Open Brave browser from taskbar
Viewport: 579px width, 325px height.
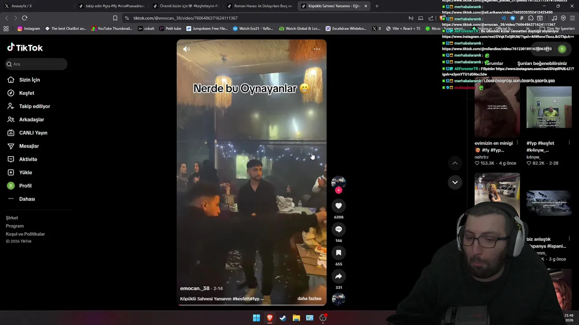click(x=270, y=318)
